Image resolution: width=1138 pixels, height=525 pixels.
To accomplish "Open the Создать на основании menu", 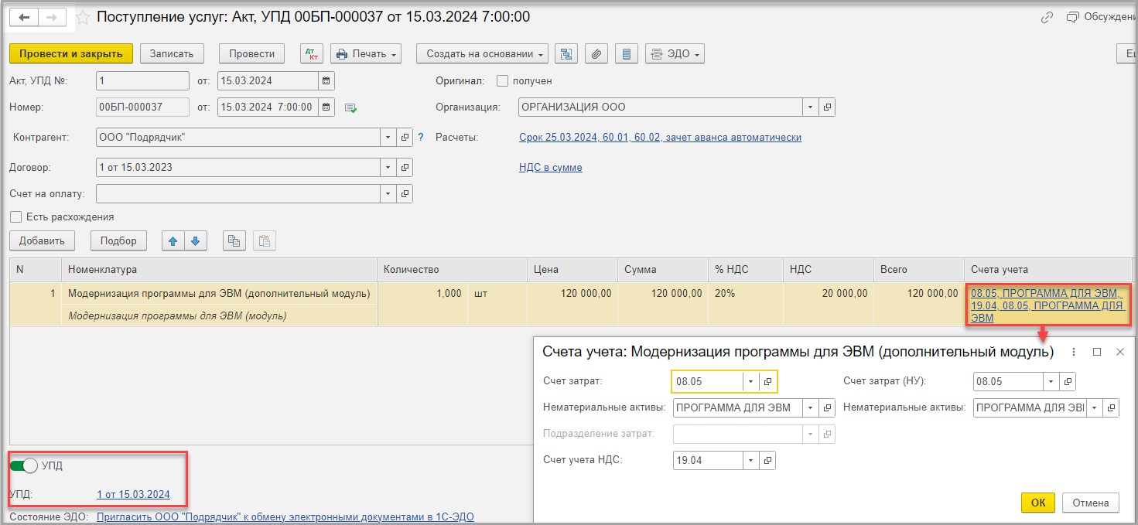I will click(482, 53).
